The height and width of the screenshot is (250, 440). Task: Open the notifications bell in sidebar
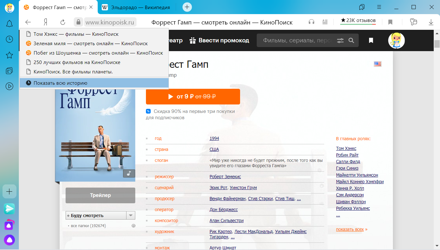coord(9,23)
